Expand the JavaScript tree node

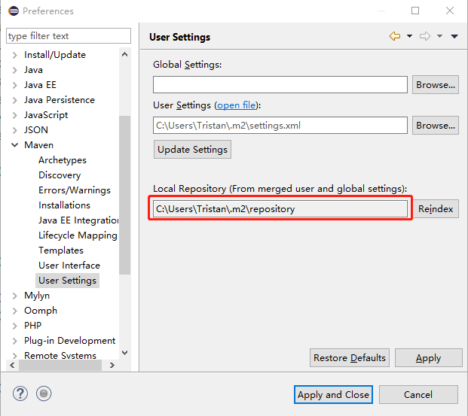coord(14,115)
